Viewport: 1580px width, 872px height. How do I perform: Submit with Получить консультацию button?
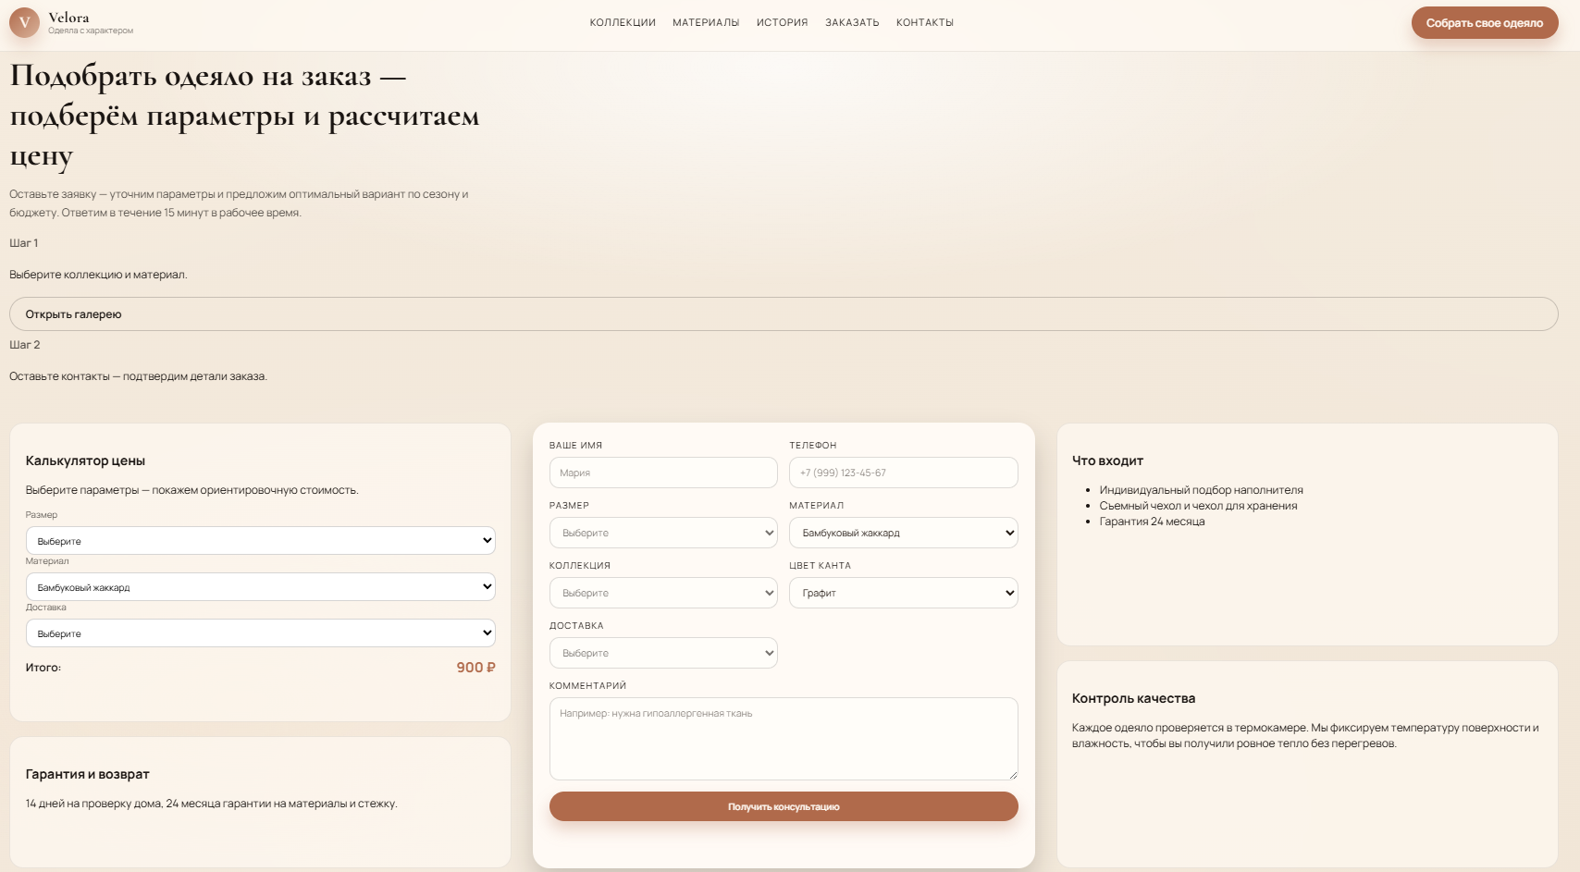coord(784,806)
